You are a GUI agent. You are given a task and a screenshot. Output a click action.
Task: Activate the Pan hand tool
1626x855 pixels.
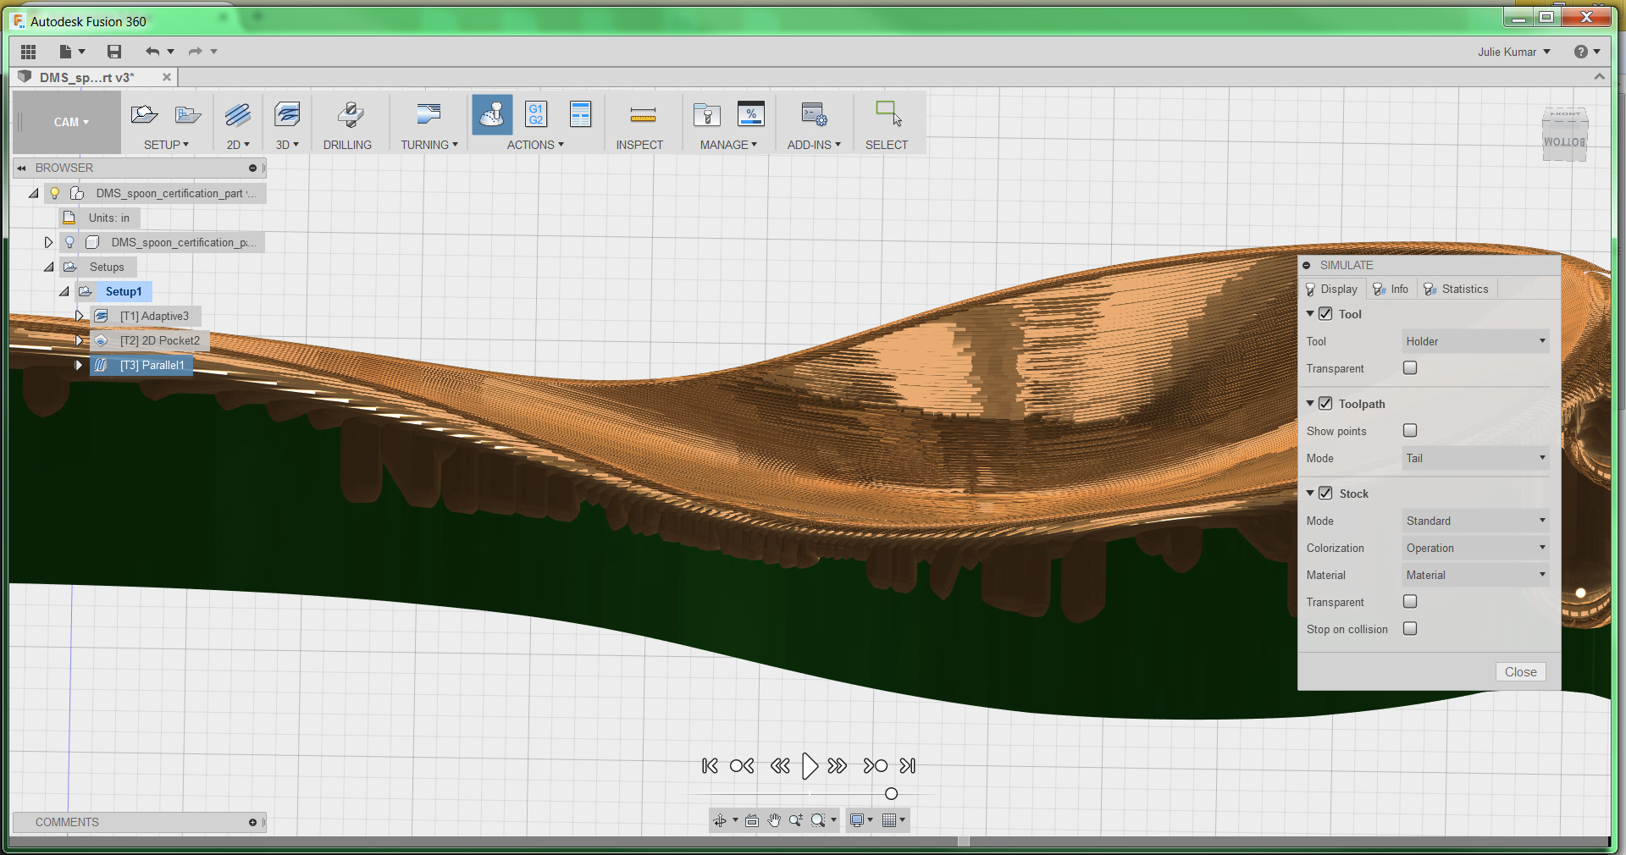point(774,820)
